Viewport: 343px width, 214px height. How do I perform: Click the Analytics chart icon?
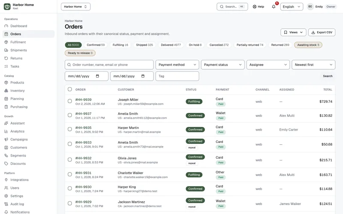tap(6, 131)
